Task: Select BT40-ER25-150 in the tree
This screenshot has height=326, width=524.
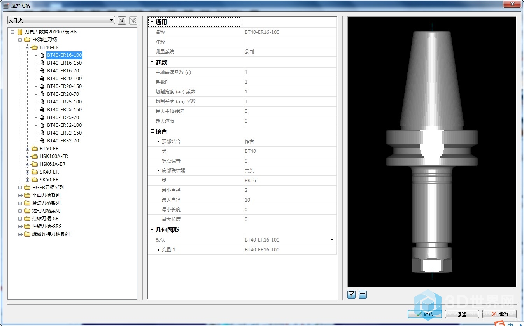Action: pyautogui.click(x=64, y=110)
